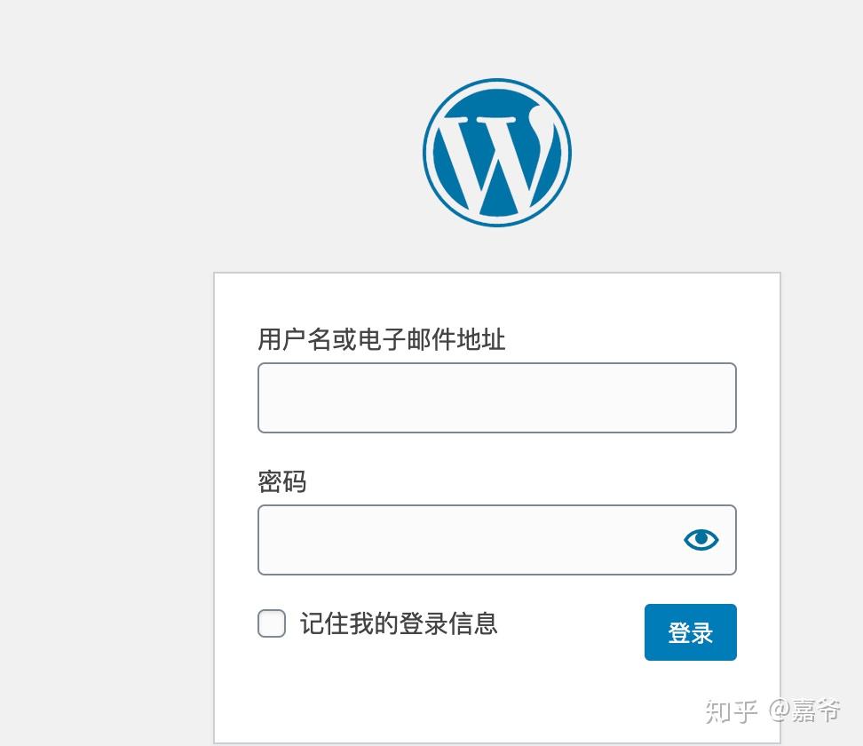Click the 记住我的登录信息 label text

pos(399,623)
